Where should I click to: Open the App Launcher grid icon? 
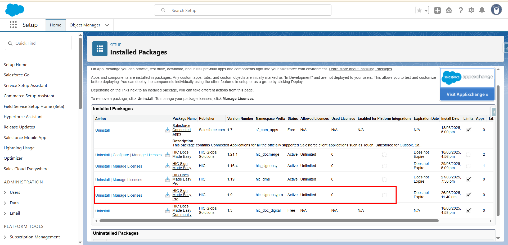pyautogui.click(x=13, y=25)
